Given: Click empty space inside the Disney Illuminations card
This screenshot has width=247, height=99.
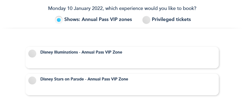Looking at the screenshot, I should [x=142, y=62].
